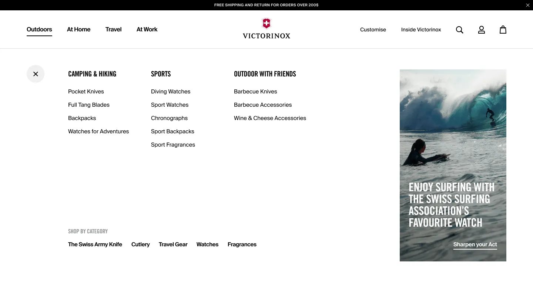Visit the Inside Victorinox page
533x288 pixels.
pos(421,30)
